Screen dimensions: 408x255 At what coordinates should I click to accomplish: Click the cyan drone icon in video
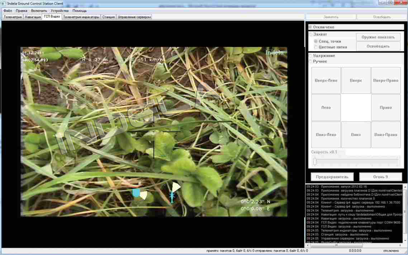pos(172,197)
